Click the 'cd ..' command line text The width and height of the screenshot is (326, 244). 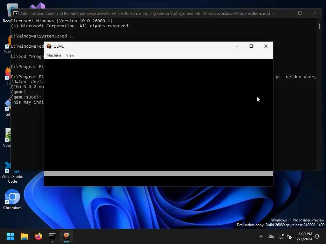(68, 36)
